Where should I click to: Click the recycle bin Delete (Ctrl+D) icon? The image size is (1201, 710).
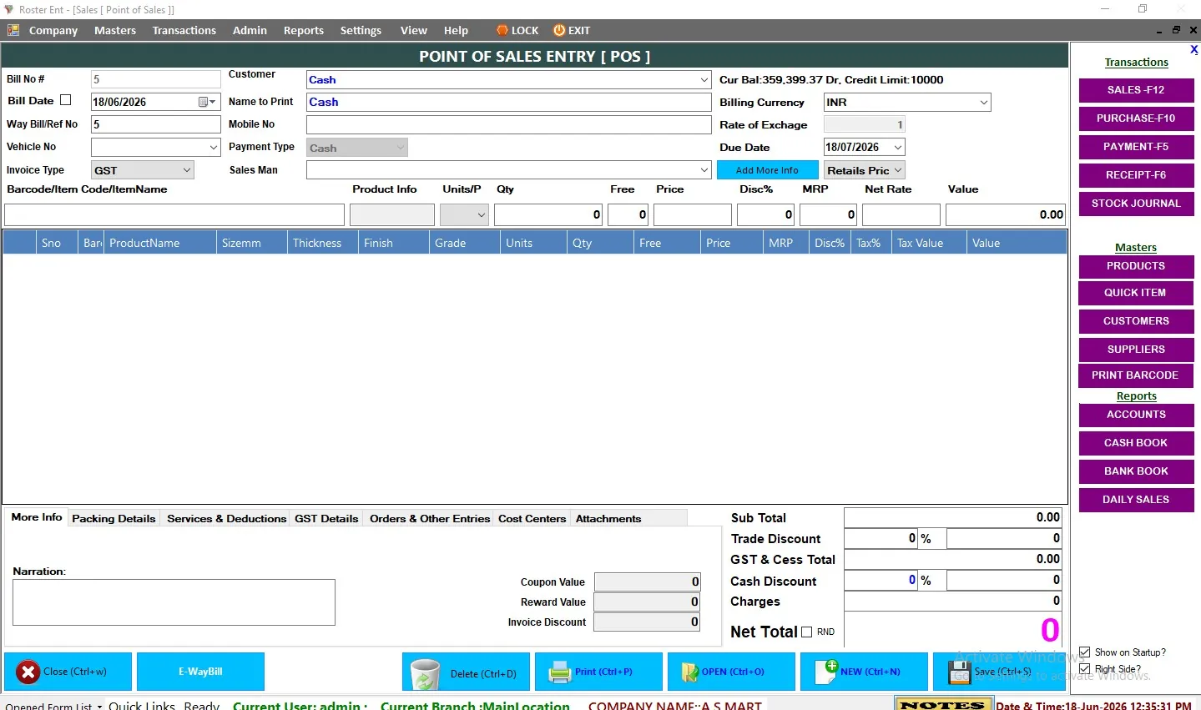pyautogui.click(x=425, y=673)
